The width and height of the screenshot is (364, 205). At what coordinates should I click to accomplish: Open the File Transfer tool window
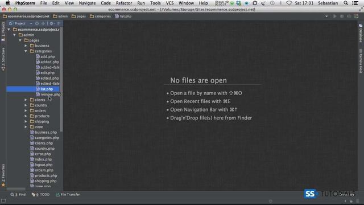click(x=68, y=195)
